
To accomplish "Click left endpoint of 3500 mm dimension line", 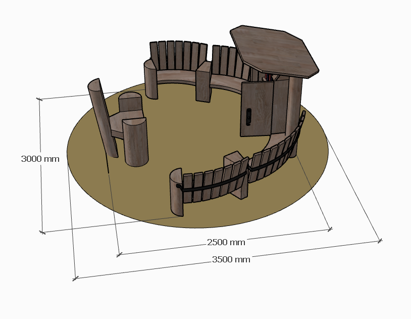I will tap(76, 278).
